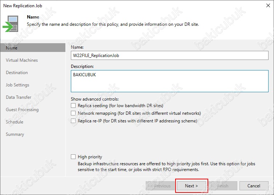Click the replication job wizard icon
Screen dimensions: 274x195
(11, 24)
